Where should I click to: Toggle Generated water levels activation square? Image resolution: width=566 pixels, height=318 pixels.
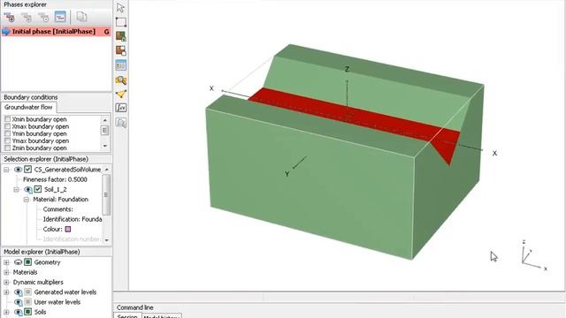(x=27, y=292)
